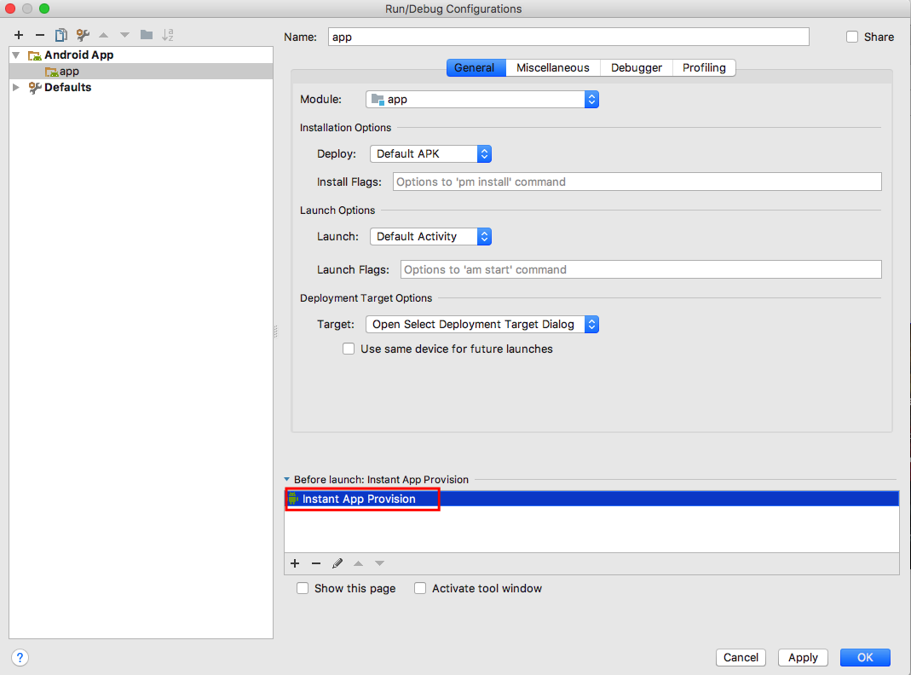Image resolution: width=911 pixels, height=675 pixels.
Task: Select the Instant App Provision task row
Action: click(591, 499)
